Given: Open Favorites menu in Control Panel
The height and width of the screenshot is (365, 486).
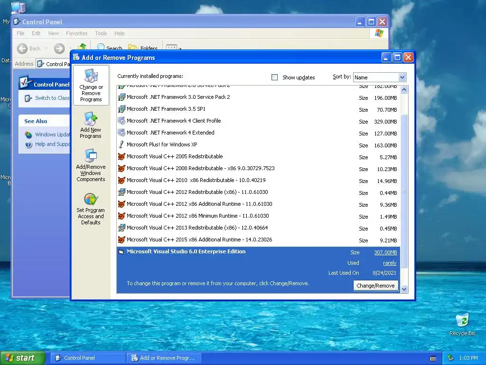Looking at the screenshot, I should click(76, 33).
